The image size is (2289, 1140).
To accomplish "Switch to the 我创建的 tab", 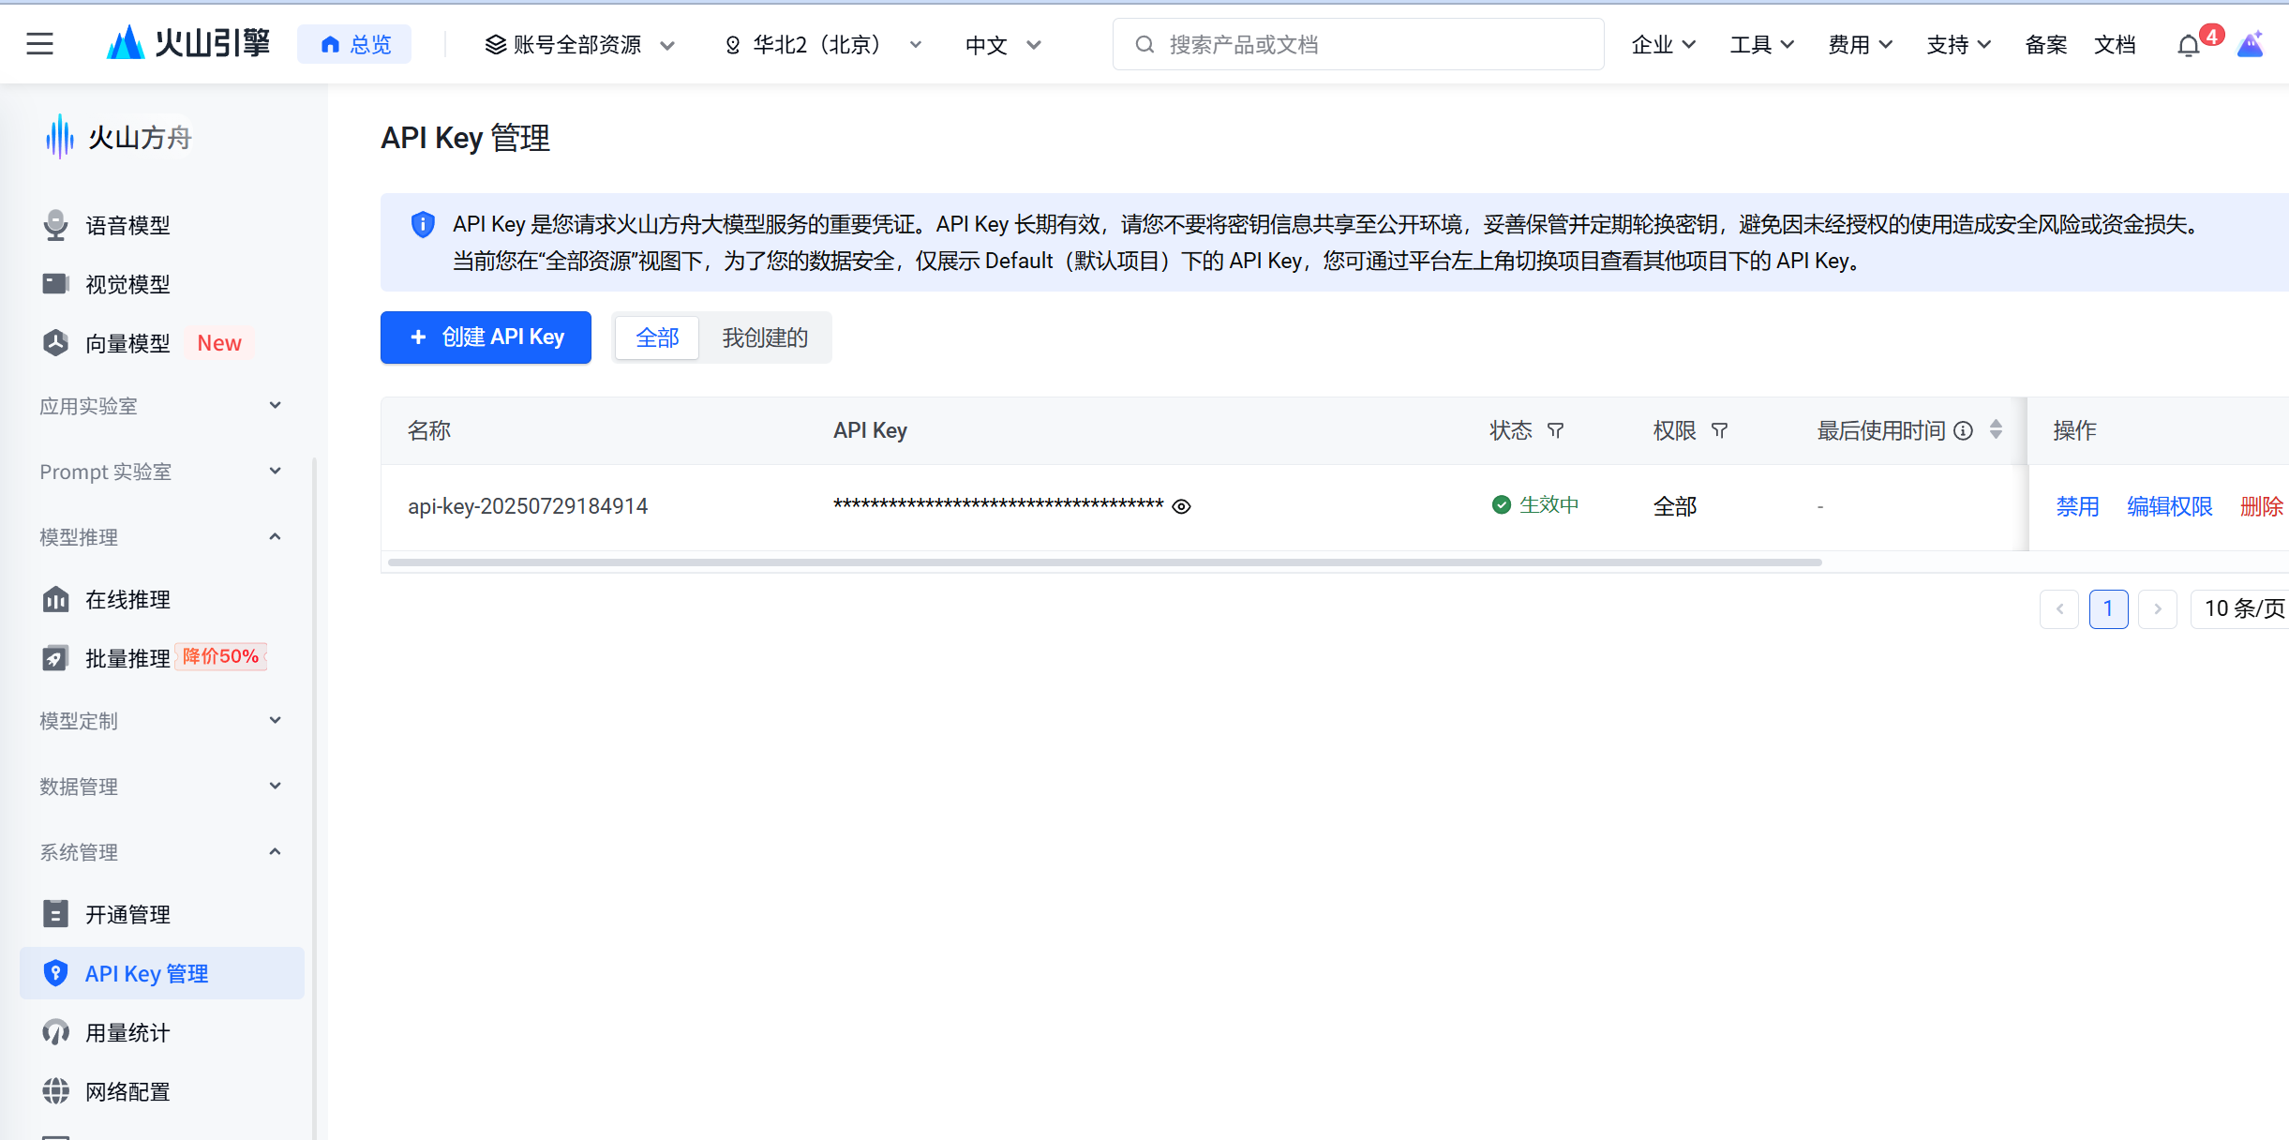I will click(x=765, y=337).
